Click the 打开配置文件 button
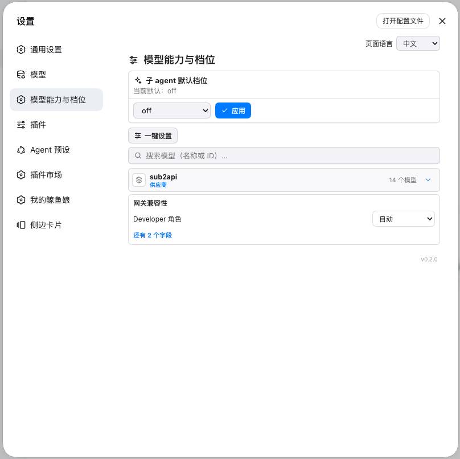 (x=403, y=21)
